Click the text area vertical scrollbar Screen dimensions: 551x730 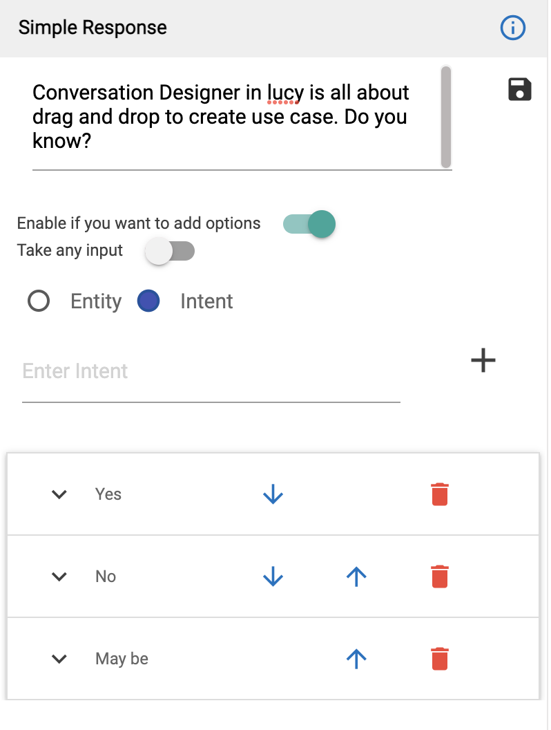pos(446,116)
